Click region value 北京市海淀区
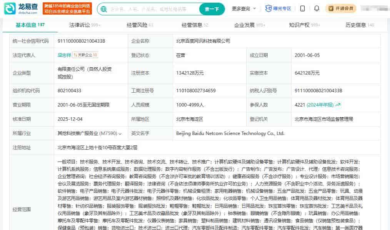 point(190,119)
